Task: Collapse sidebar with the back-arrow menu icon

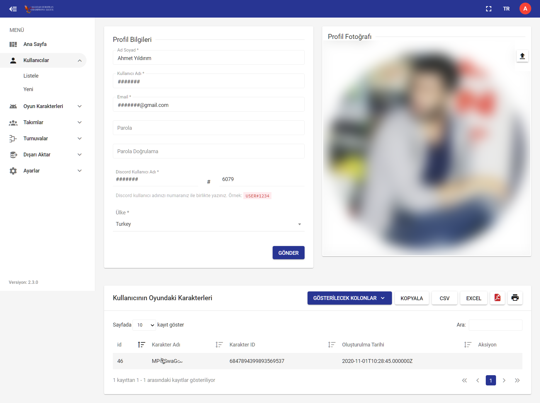Action: [x=13, y=9]
